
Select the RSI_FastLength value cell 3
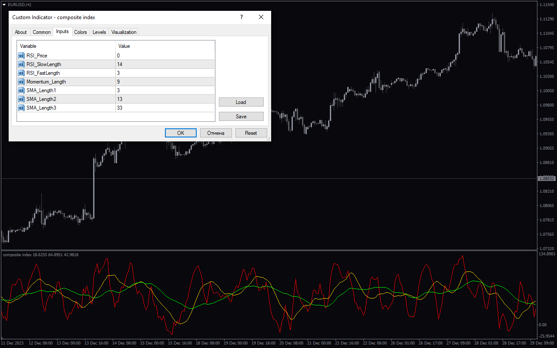(165, 73)
